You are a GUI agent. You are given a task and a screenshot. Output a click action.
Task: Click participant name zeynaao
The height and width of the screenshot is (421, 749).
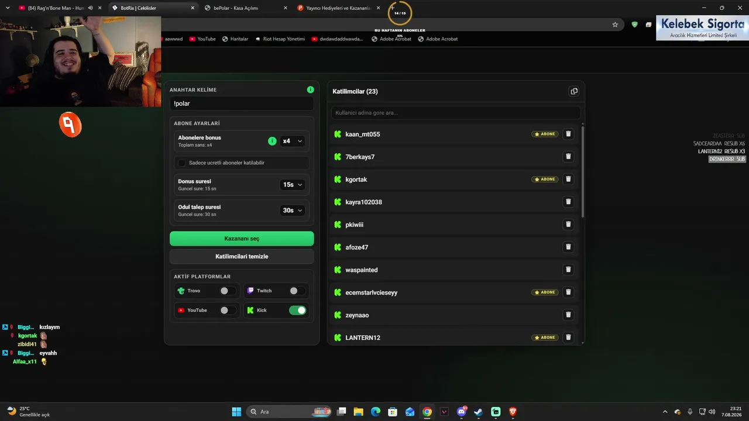coord(357,315)
